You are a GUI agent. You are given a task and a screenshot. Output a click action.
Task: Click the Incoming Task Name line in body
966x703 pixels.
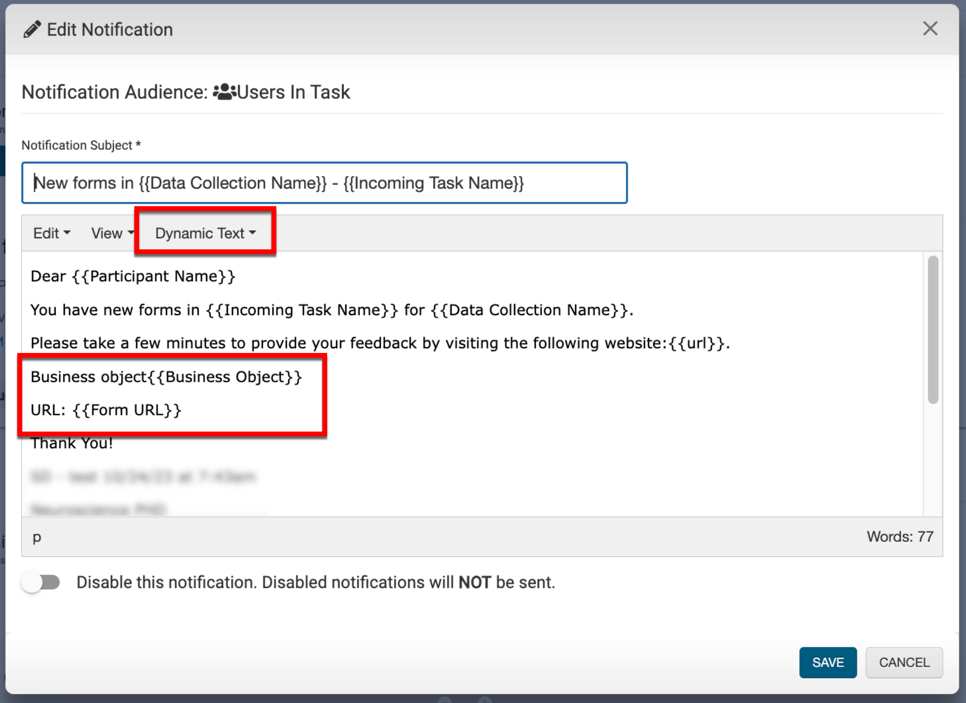[331, 310]
